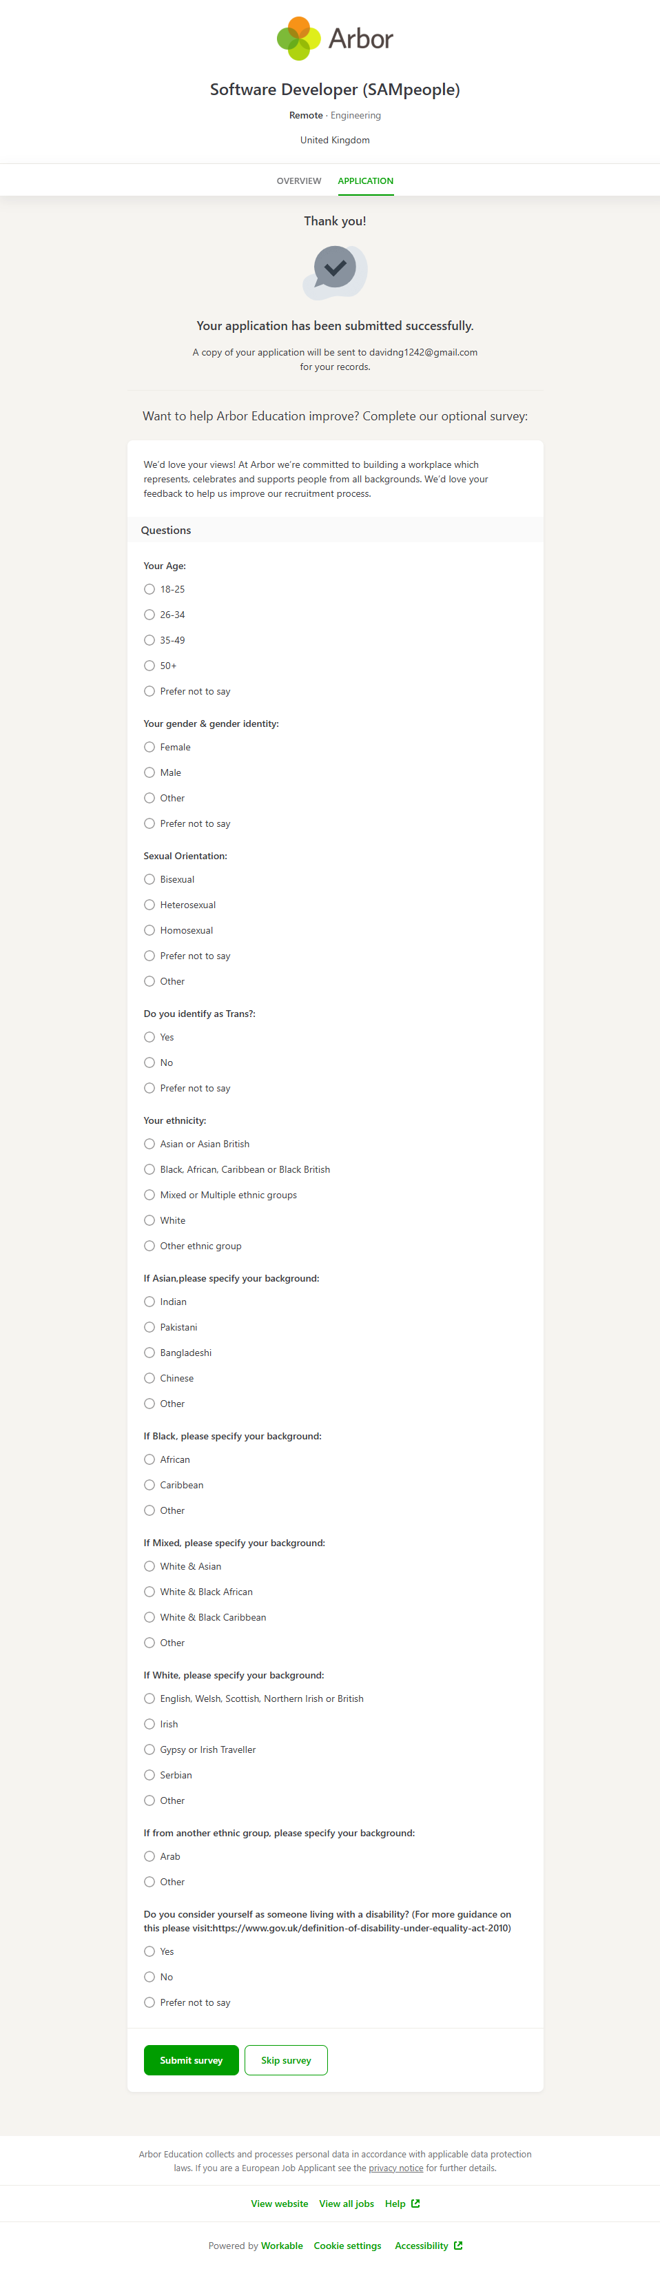Choose Chinese as Asian background

click(x=149, y=1379)
